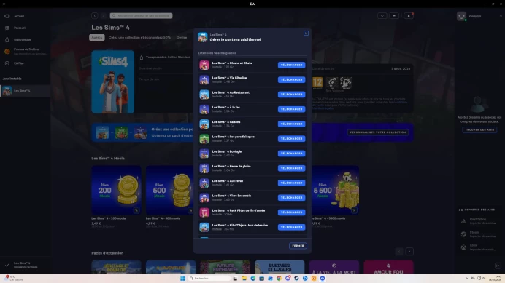Switch to the Aperçu tab

pos(96,38)
